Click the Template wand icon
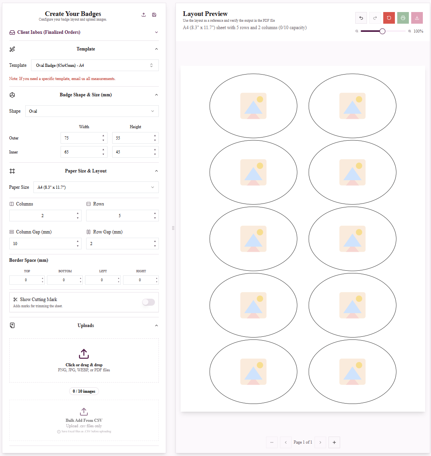Image resolution: width=431 pixels, height=456 pixels. click(12, 49)
